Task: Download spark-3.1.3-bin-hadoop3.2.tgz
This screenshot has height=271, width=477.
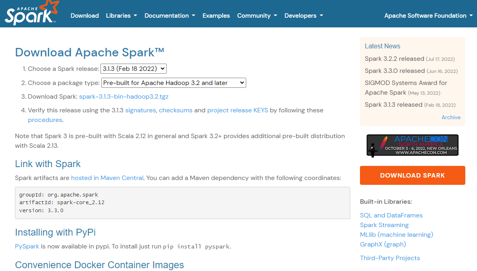Action: [124, 97]
